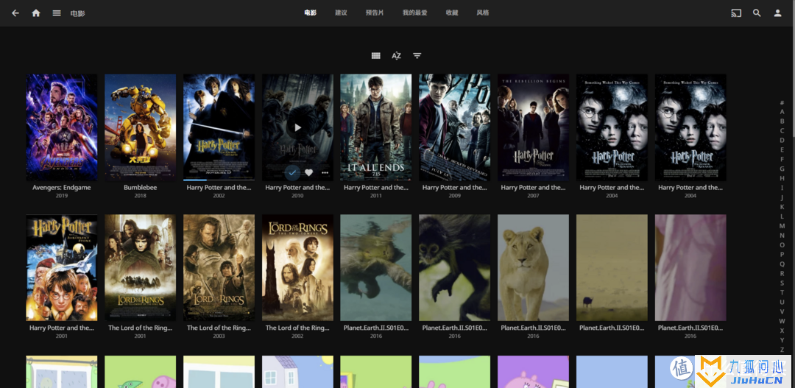Jump to letter H in the alphabet picker
795x388 pixels.
(x=782, y=178)
